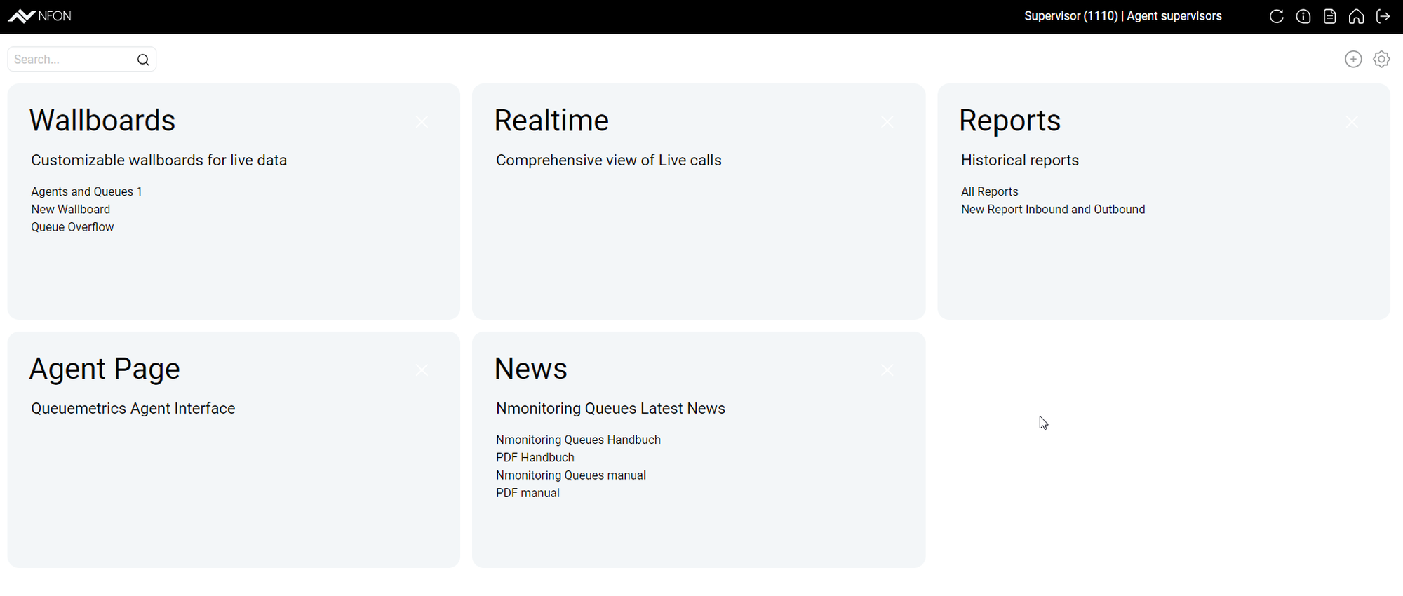Remove the Realtime card
Viewport: 1403px width, 596px height.
(x=887, y=122)
